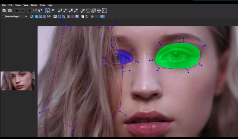Toggle the Overlays monitor icon
The width and height of the screenshot is (238, 139).
click(x=55, y=17)
